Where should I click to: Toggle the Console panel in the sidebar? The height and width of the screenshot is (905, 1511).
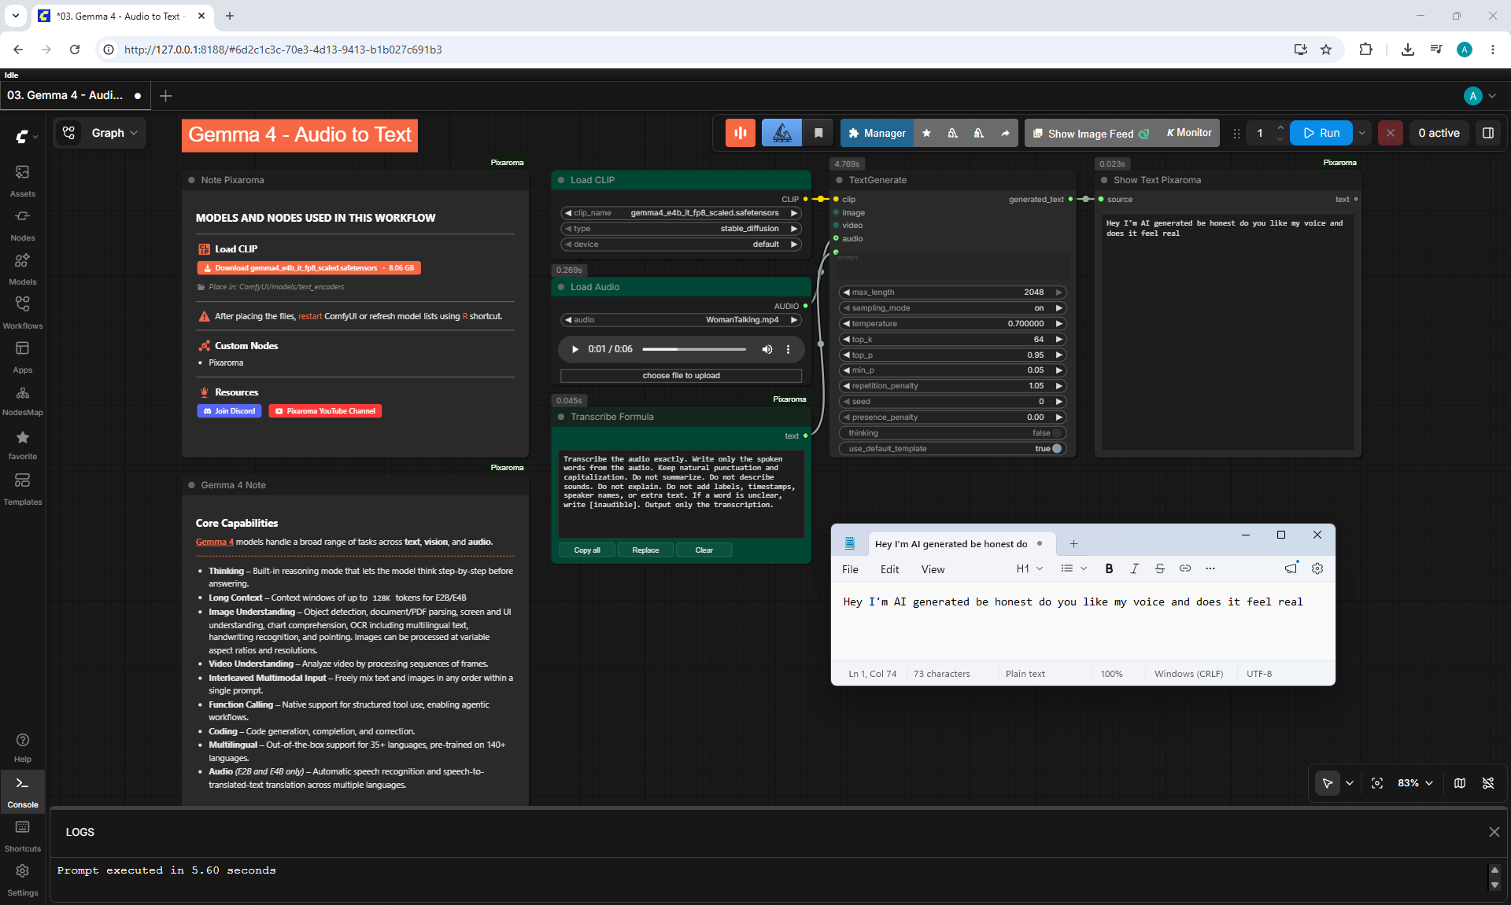click(x=23, y=791)
